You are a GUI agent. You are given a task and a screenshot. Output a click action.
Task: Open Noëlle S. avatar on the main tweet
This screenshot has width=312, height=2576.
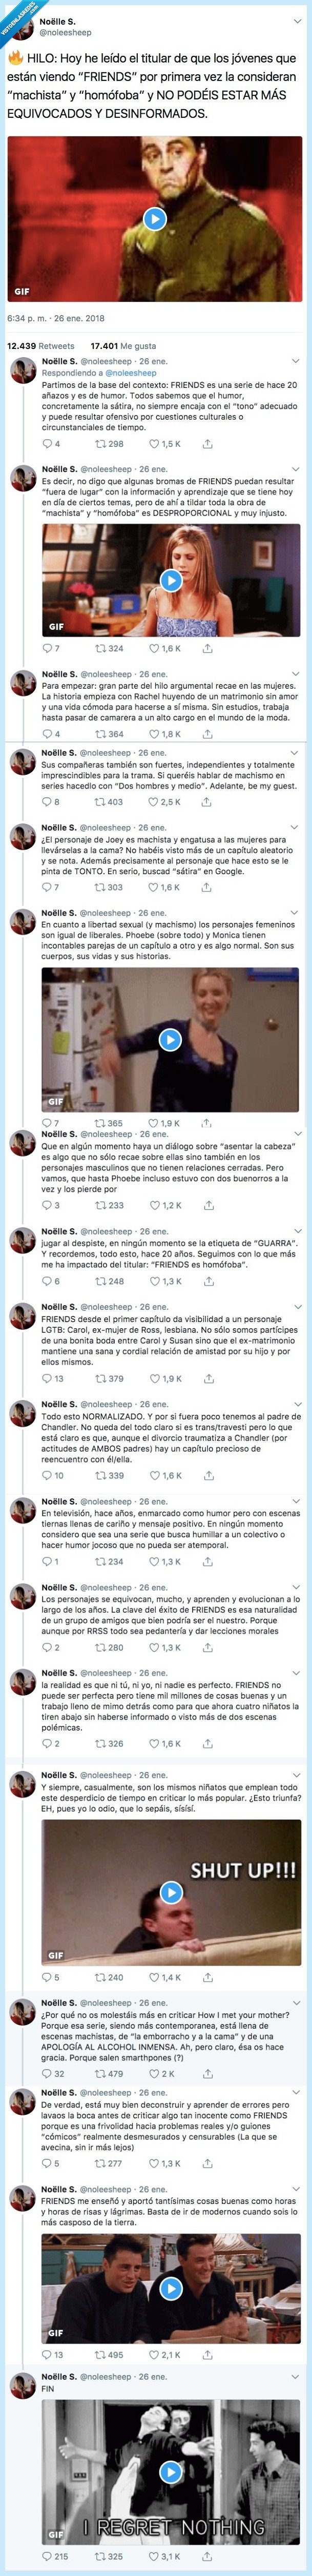22,27
